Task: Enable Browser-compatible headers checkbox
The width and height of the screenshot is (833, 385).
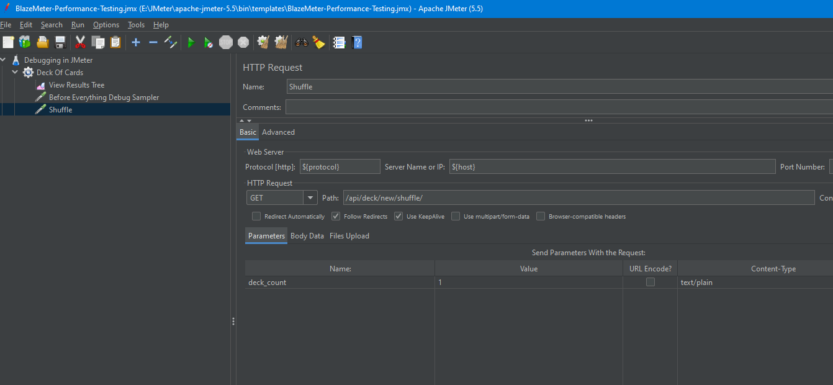Action: (x=541, y=216)
